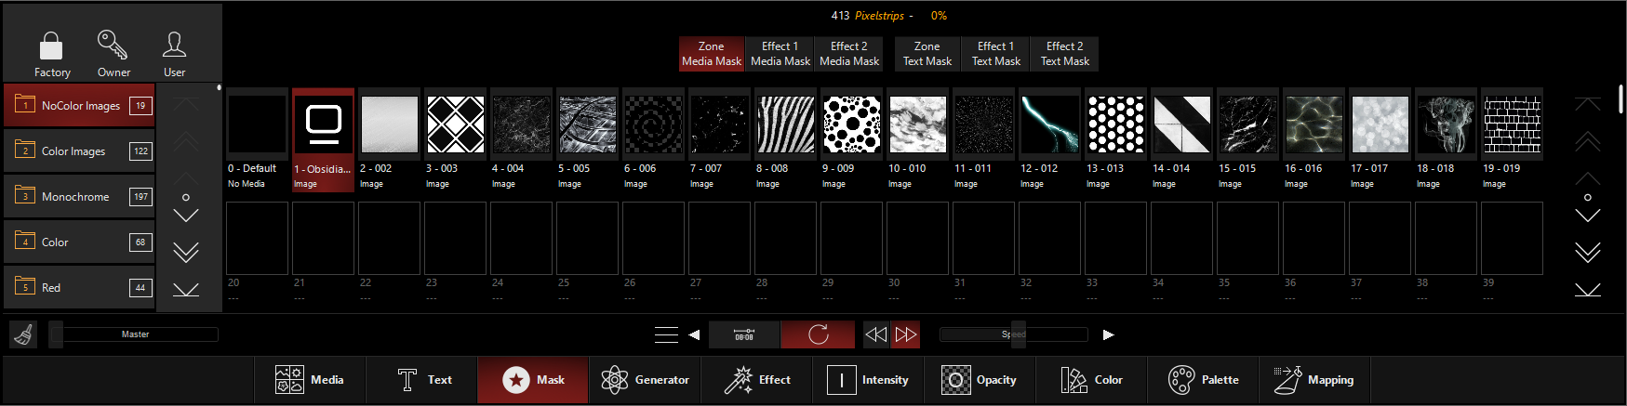Page down the folder list with double chevron

(x=186, y=252)
